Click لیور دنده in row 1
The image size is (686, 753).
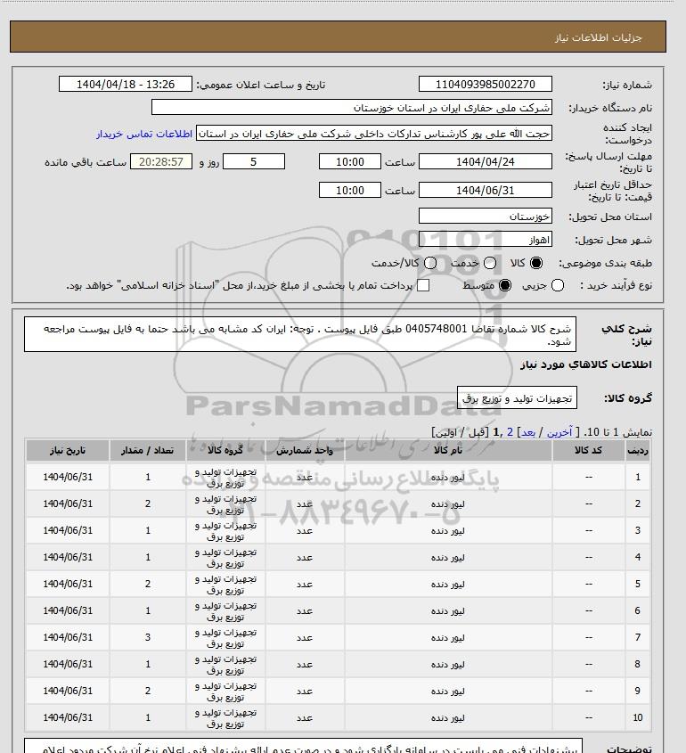448,478
